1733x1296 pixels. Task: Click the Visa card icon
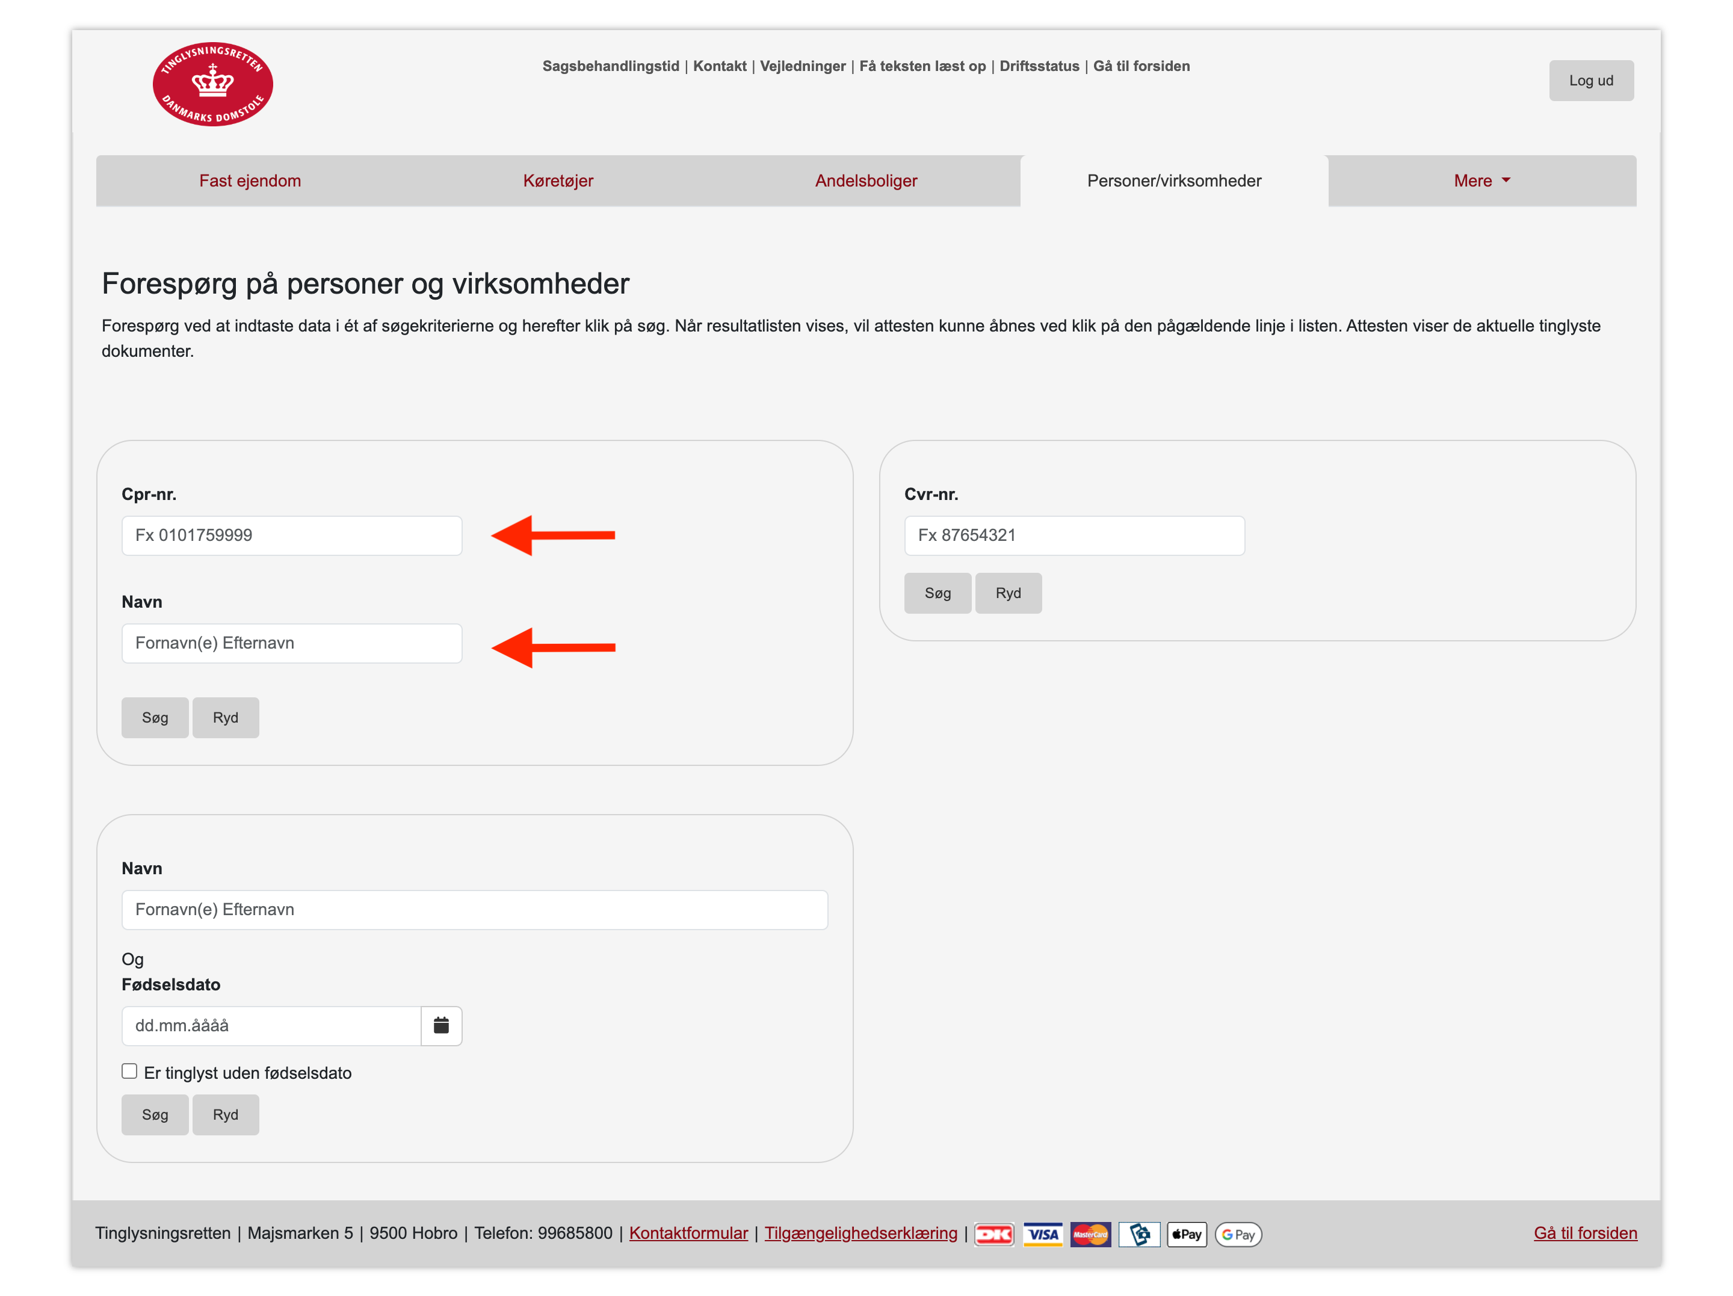(1042, 1234)
